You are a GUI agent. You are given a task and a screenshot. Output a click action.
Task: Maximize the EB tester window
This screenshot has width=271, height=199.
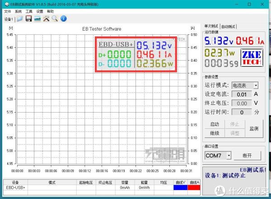[249, 4]
